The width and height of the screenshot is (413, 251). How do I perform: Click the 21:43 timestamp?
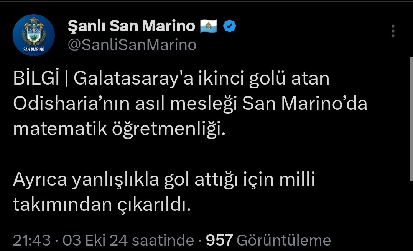click(31, 240)
